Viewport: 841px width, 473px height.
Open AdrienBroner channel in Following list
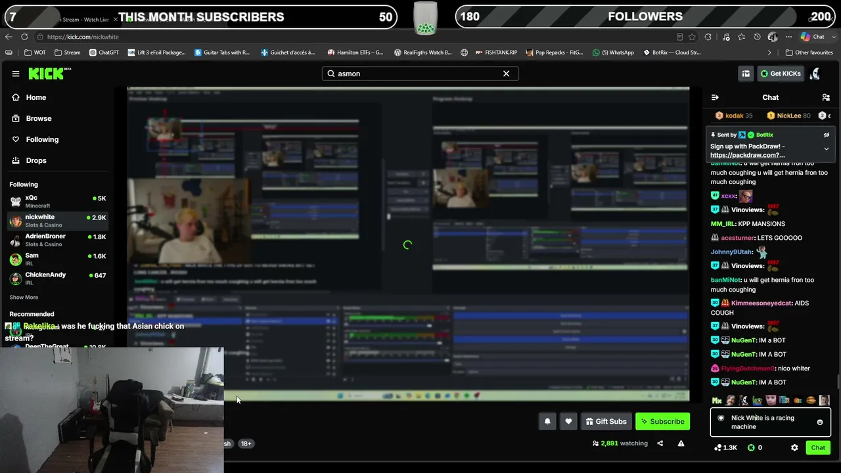(x=58, y=240)
